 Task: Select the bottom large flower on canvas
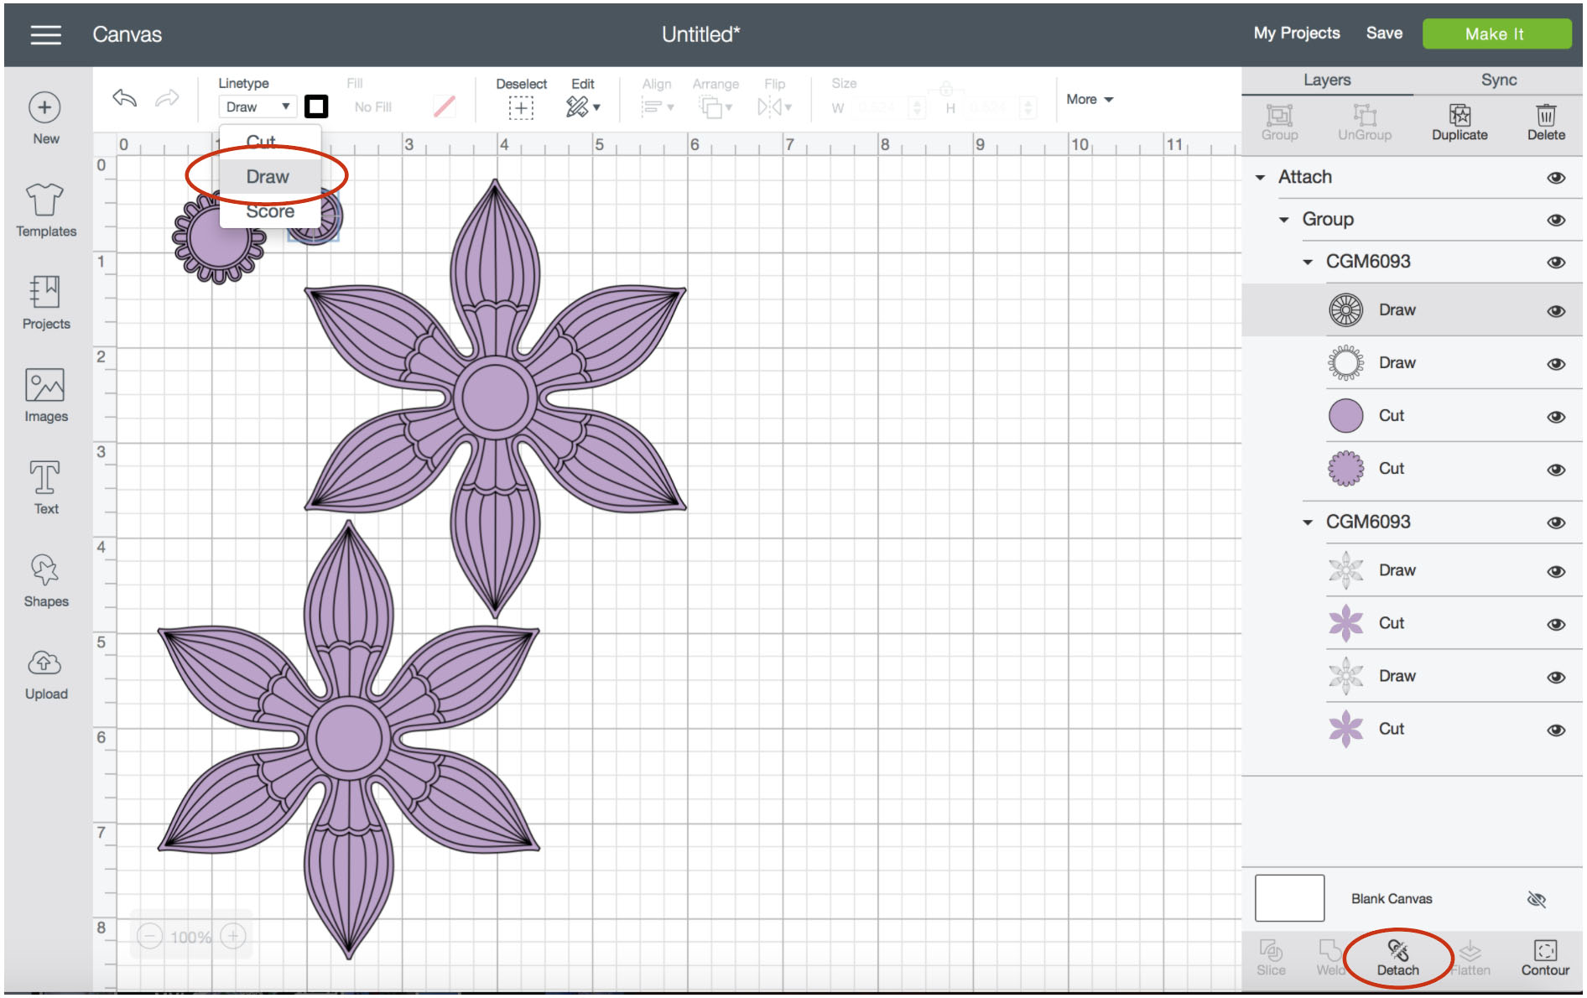349,739
